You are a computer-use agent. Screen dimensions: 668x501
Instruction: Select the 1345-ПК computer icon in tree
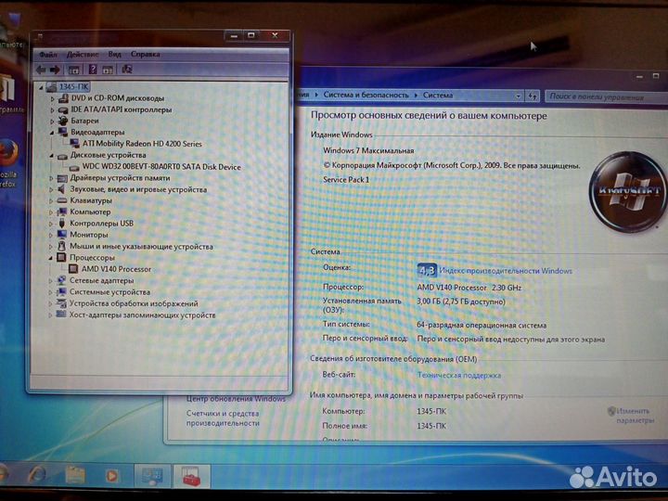tap(52, 87)
